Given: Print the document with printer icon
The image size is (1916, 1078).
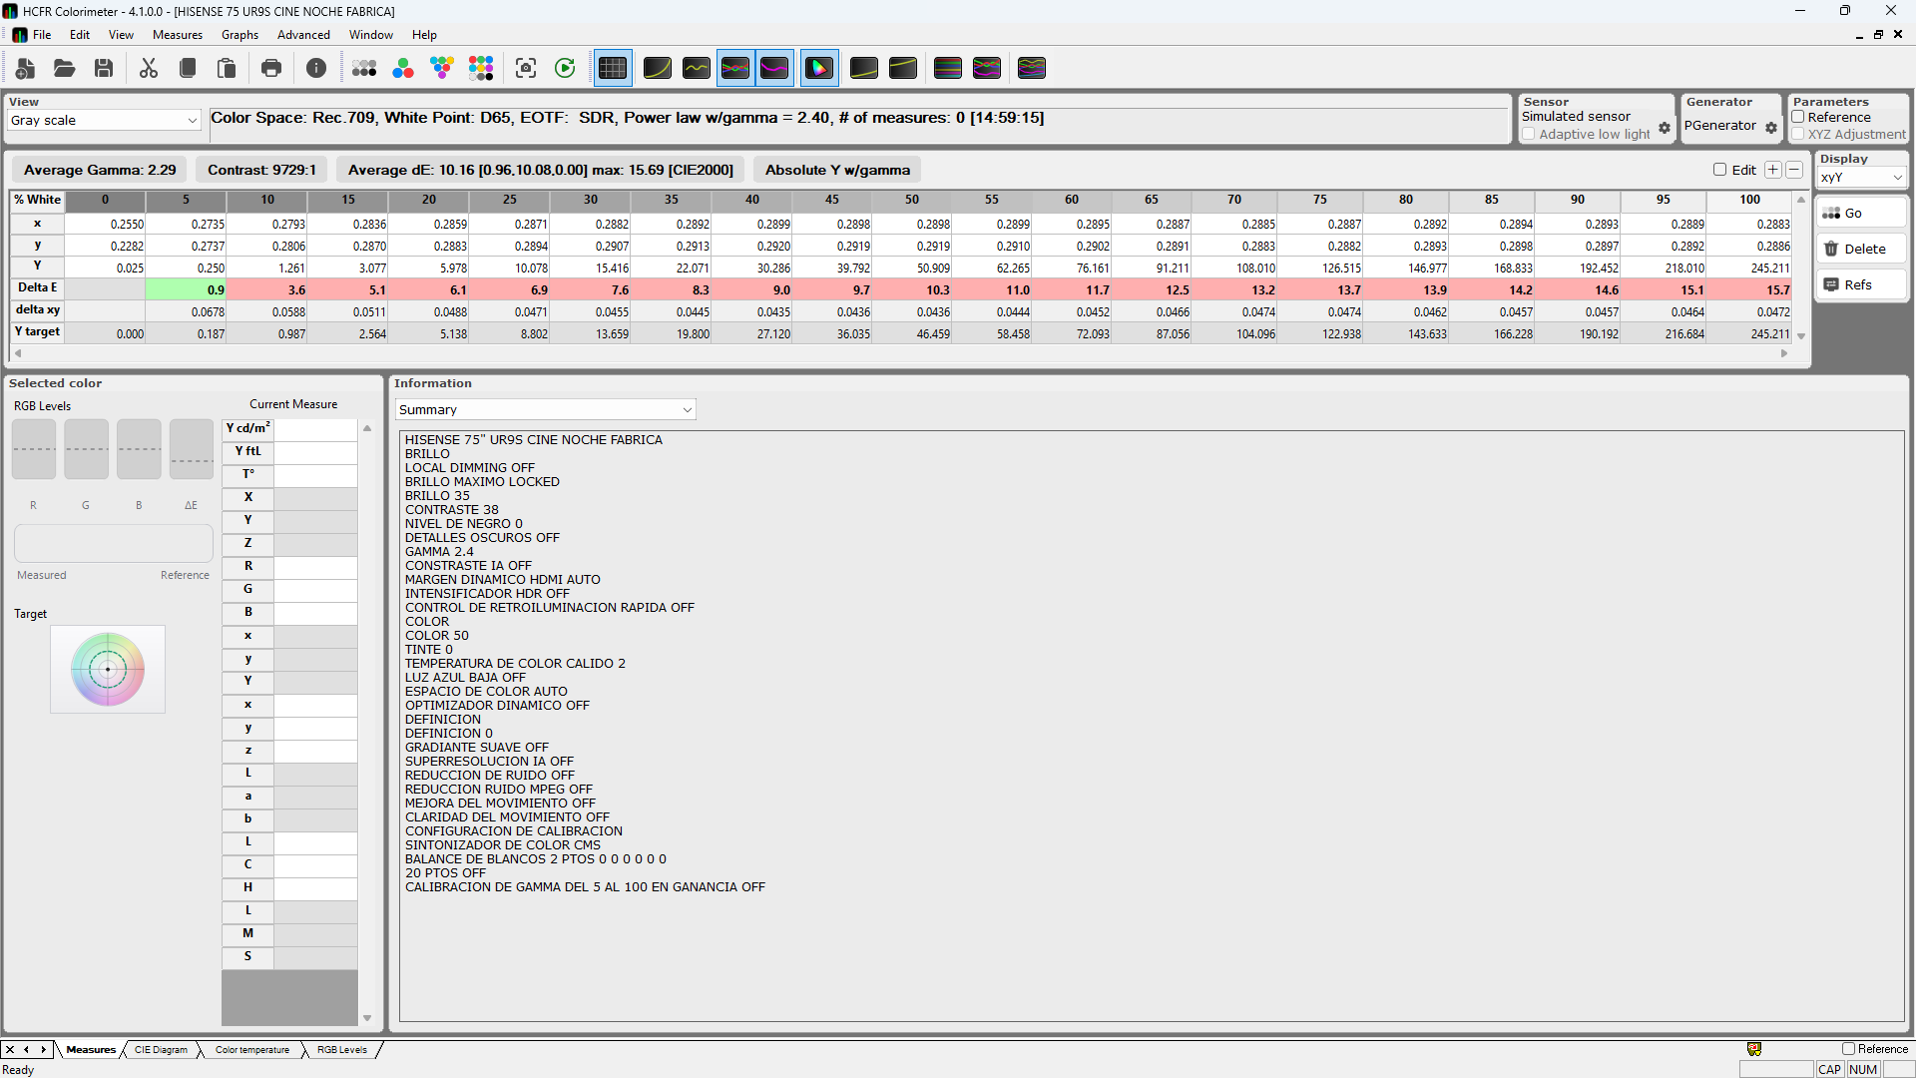Looking at the screenshot, I should tap(271, 68).
